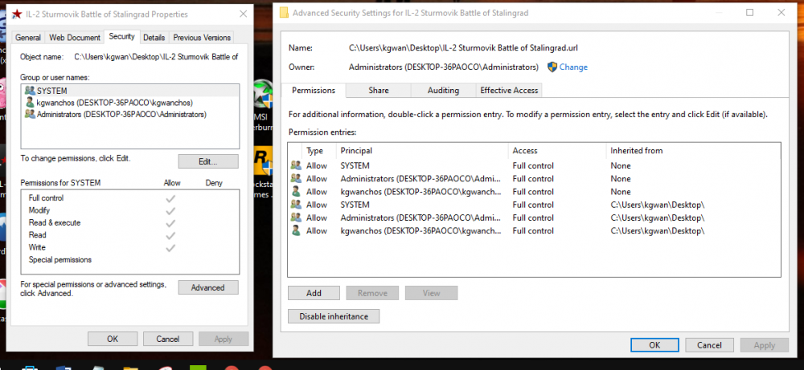This screenshot has width=804, height=370.
Task: Select the Security tab in Properties
Action: pos(121,36)
